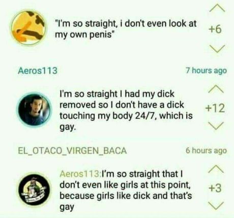Open the yellow spotted avatar profile
The image size is (234, 218).
28,27
